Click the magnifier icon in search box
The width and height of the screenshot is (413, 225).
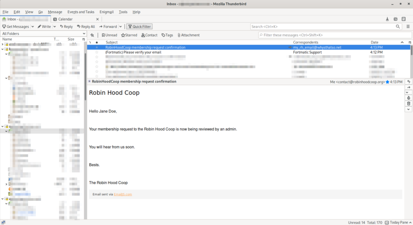[x=398, y=27]
